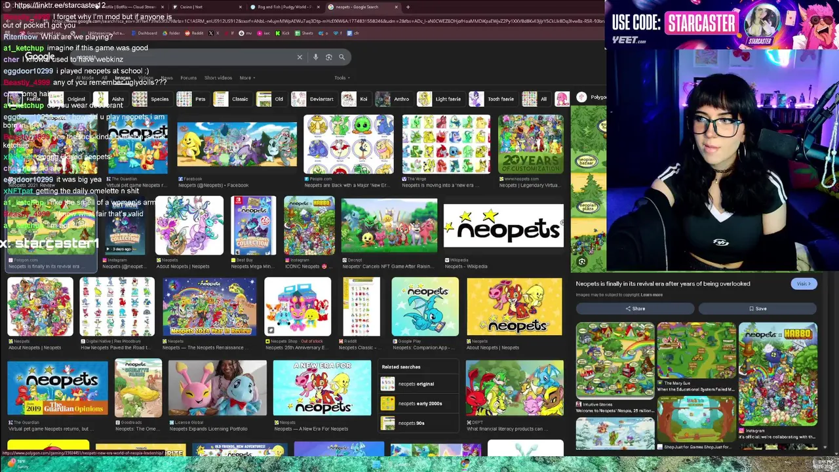Open Best Buy Neopets Mega Mini collection image

tap(254, 226)
